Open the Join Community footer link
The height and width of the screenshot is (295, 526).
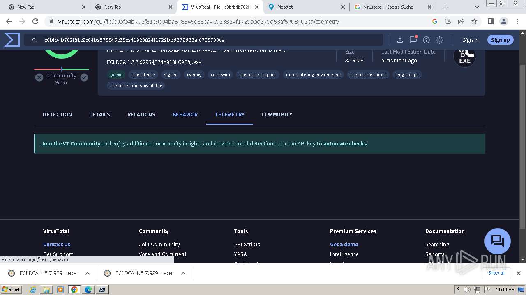pos(159,244)
